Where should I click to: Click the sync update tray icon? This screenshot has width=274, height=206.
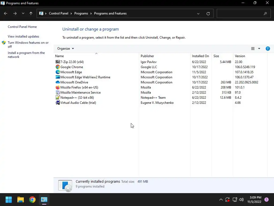click(227, 200)
